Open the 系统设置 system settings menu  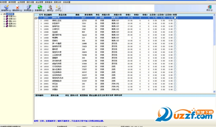click(67, 2)
